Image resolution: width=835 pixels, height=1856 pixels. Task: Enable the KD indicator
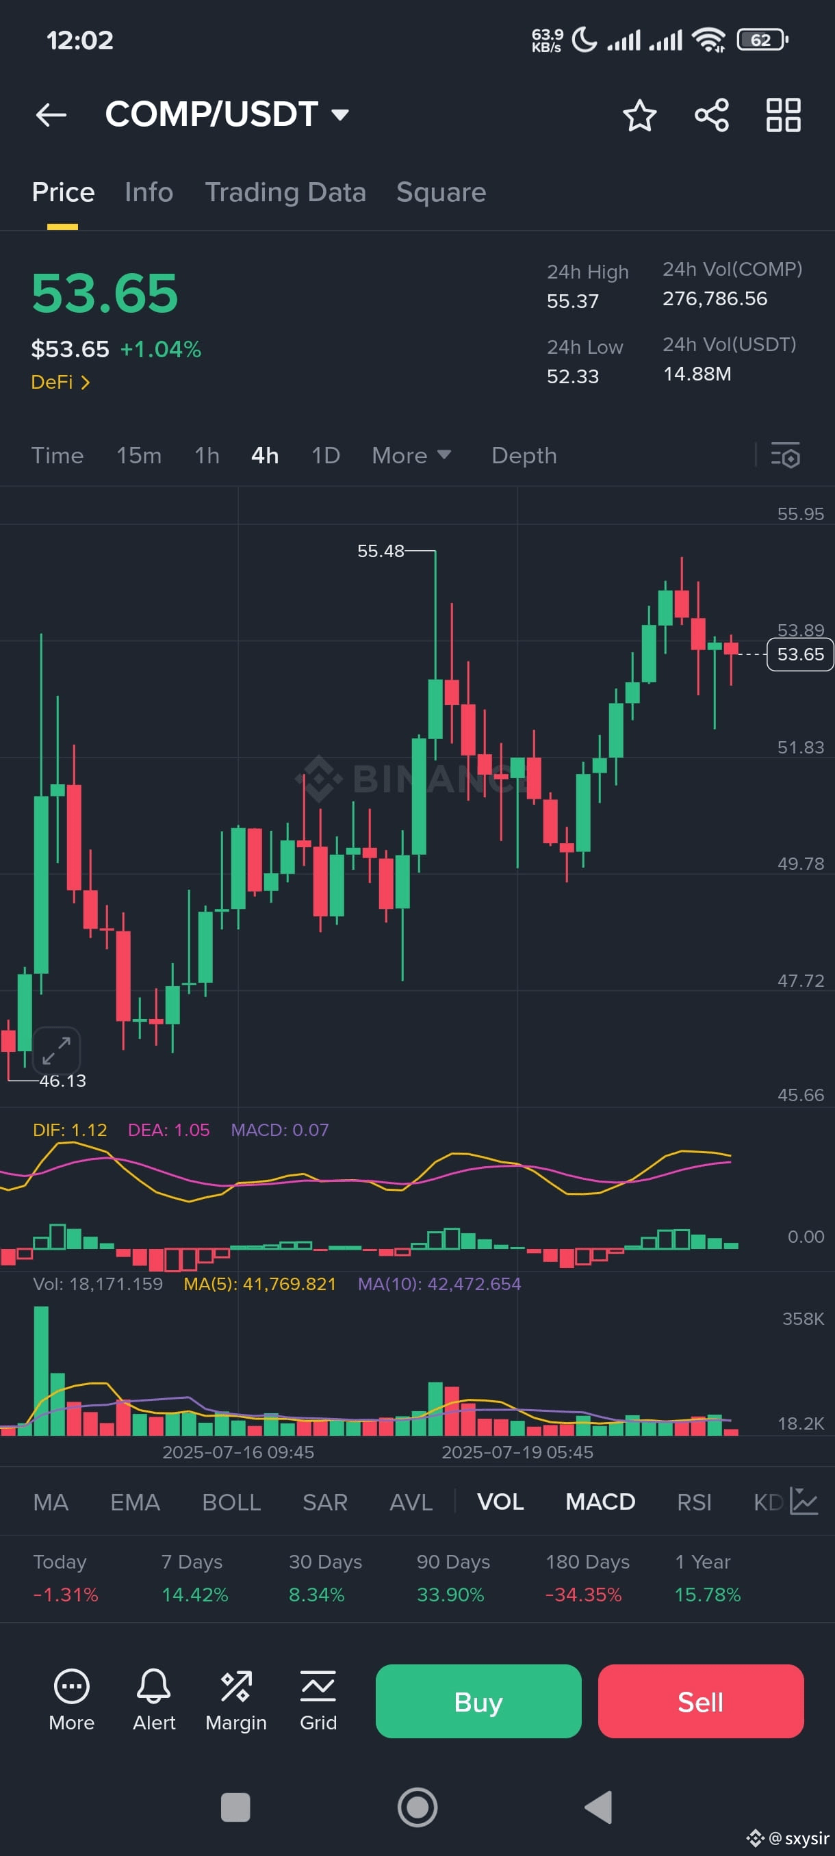point(767,1502)
